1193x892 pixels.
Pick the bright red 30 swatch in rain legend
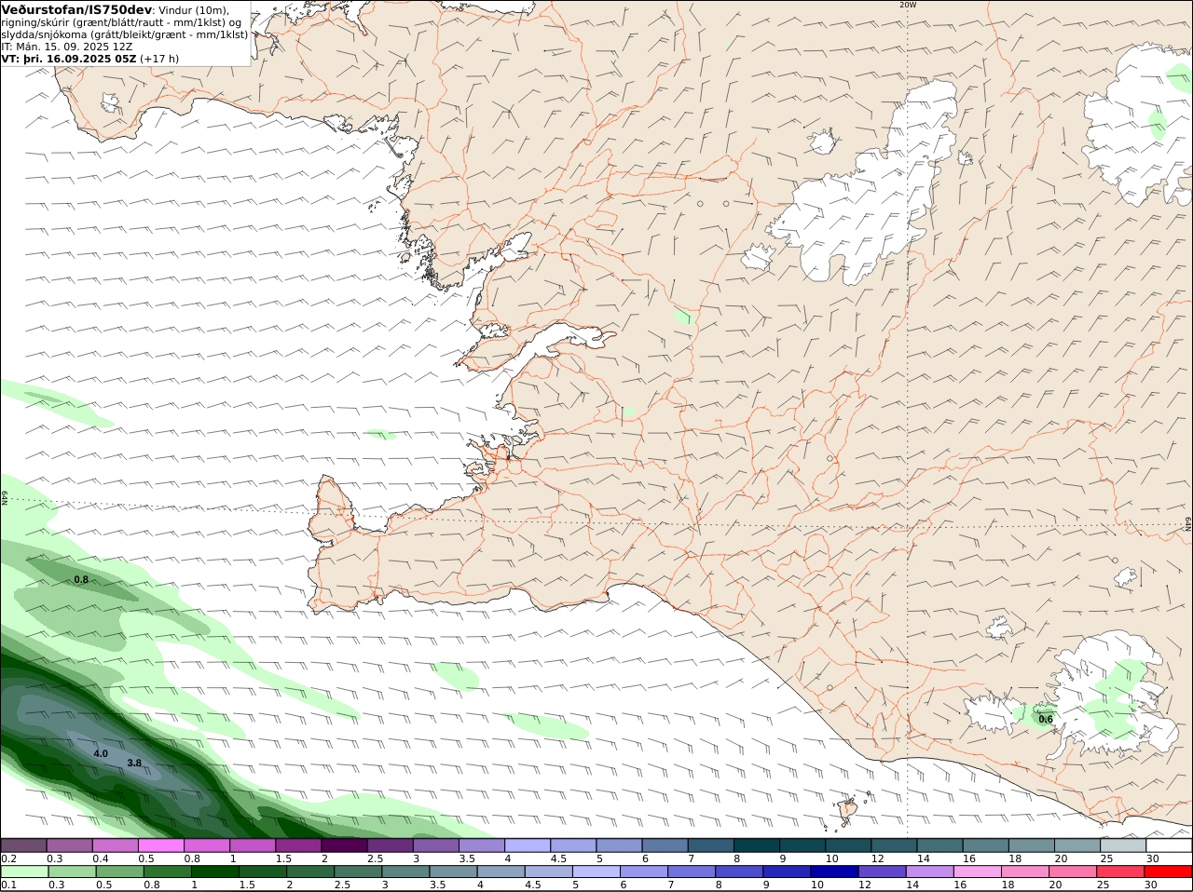1169,872
